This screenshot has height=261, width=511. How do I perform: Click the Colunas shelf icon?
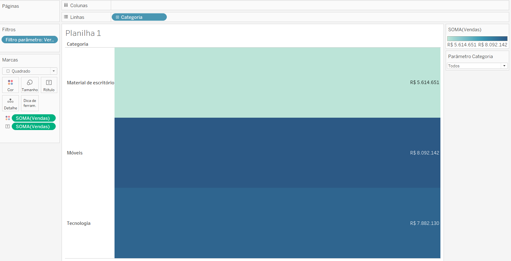(x=66, y=5)
